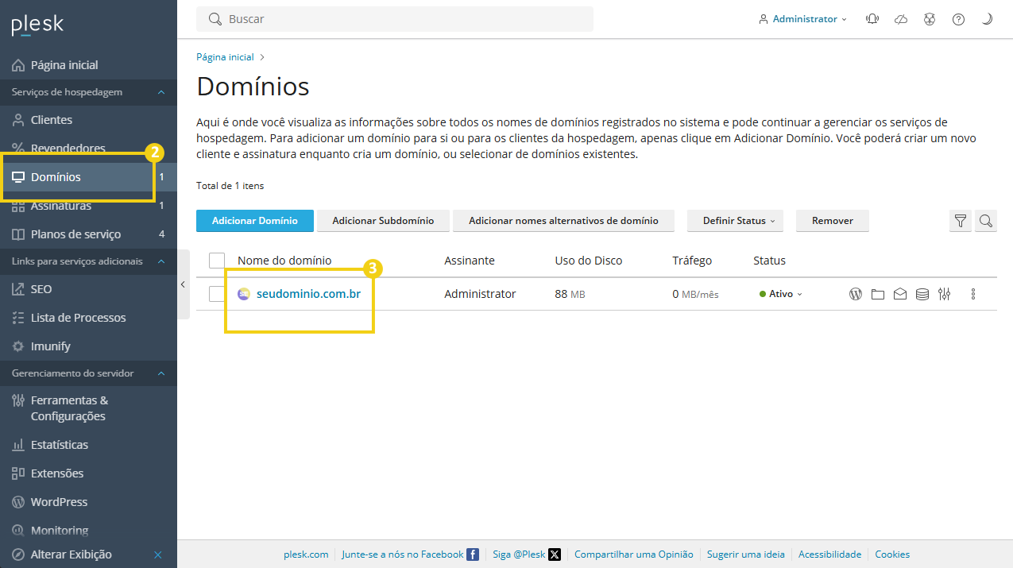Open mail settings via envelope icon
Screen dimensions: 1013x568
click(x=899, y=294)
